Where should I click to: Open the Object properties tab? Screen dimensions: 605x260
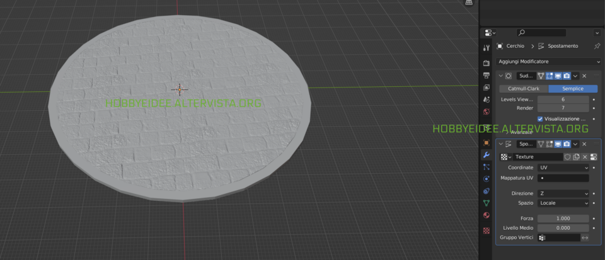pyautogui.click(x=486, y=143)
